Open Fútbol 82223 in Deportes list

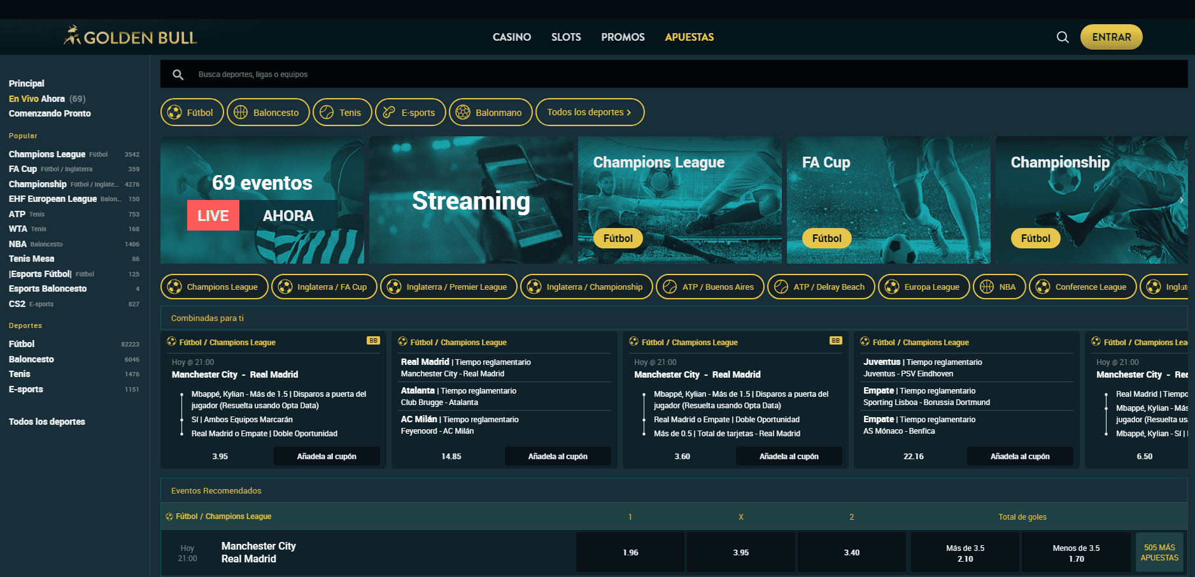pyautogui.click(x=74, y=344)
